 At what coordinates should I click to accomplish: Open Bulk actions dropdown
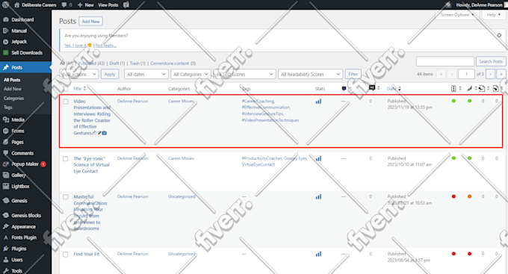tap(78, 74)
